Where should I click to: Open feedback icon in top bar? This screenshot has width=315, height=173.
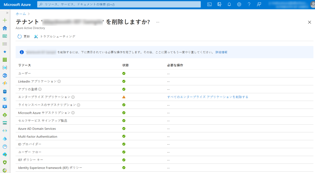259,4
